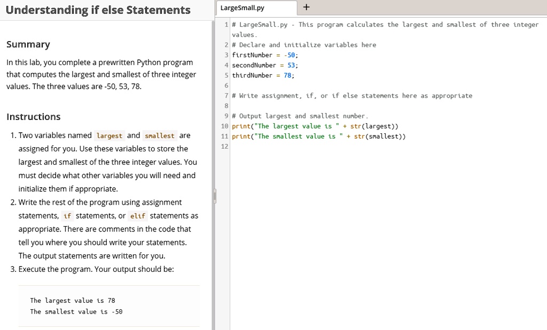Viewport: 547px width, 330px height.
Task: Place cursor on the last empty line 12
Action: (x=321, y=147)
